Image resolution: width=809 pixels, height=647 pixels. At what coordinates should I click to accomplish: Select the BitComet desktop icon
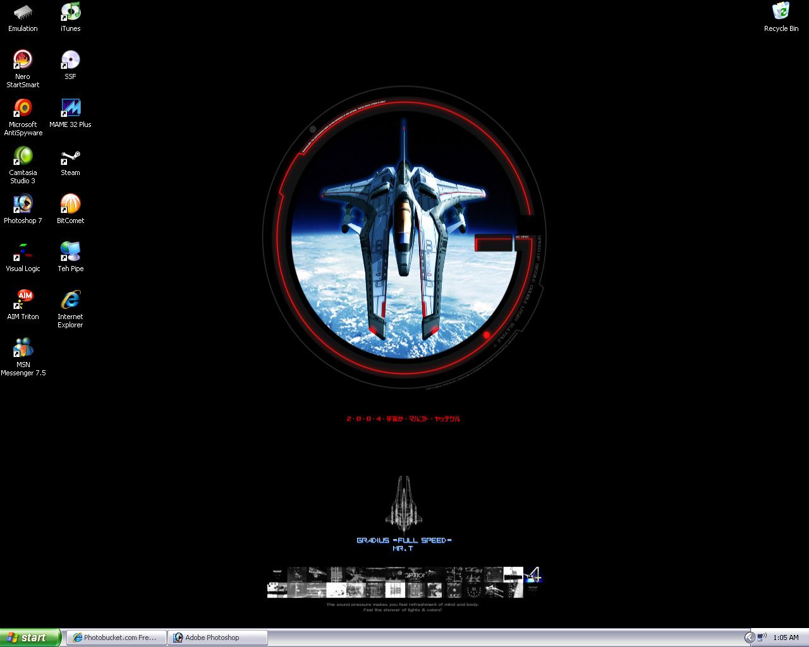click(70, 209)
